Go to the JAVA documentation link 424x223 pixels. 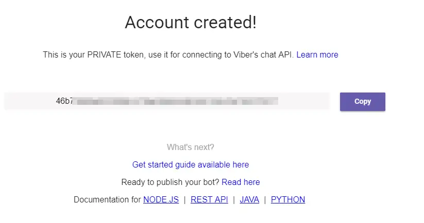click(249, 199)
